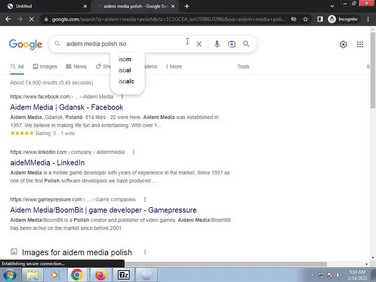
Task: Open the Action Center flag icon
Action: point(330,275)
